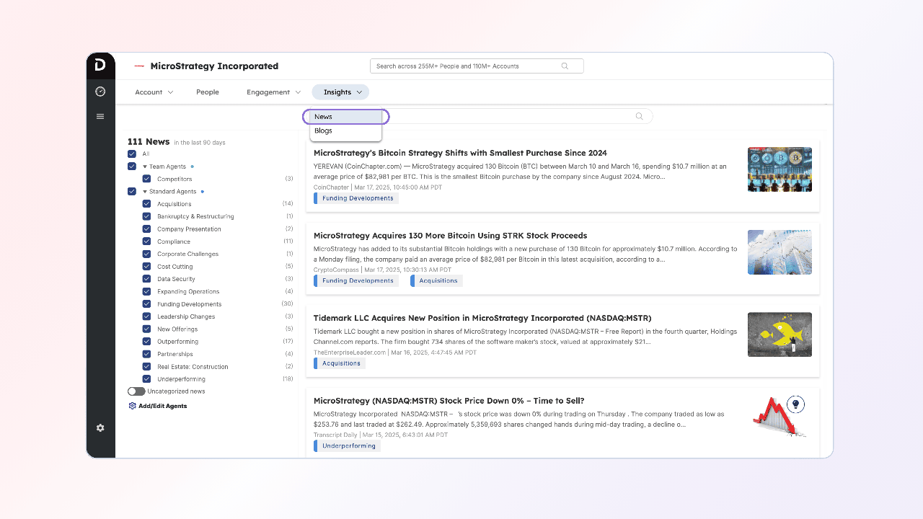Open the Tidemark LLC Acquires article

coord(482,318)
